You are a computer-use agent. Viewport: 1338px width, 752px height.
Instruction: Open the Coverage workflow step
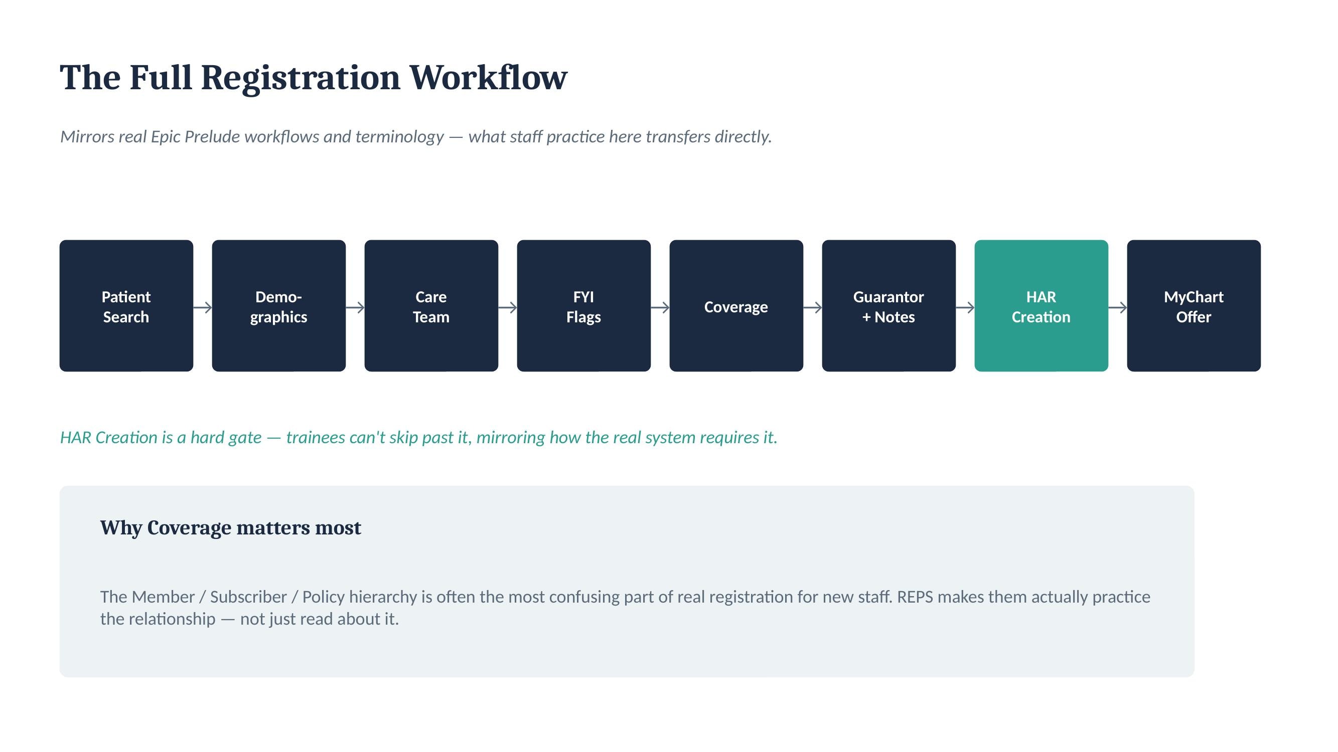736,306
